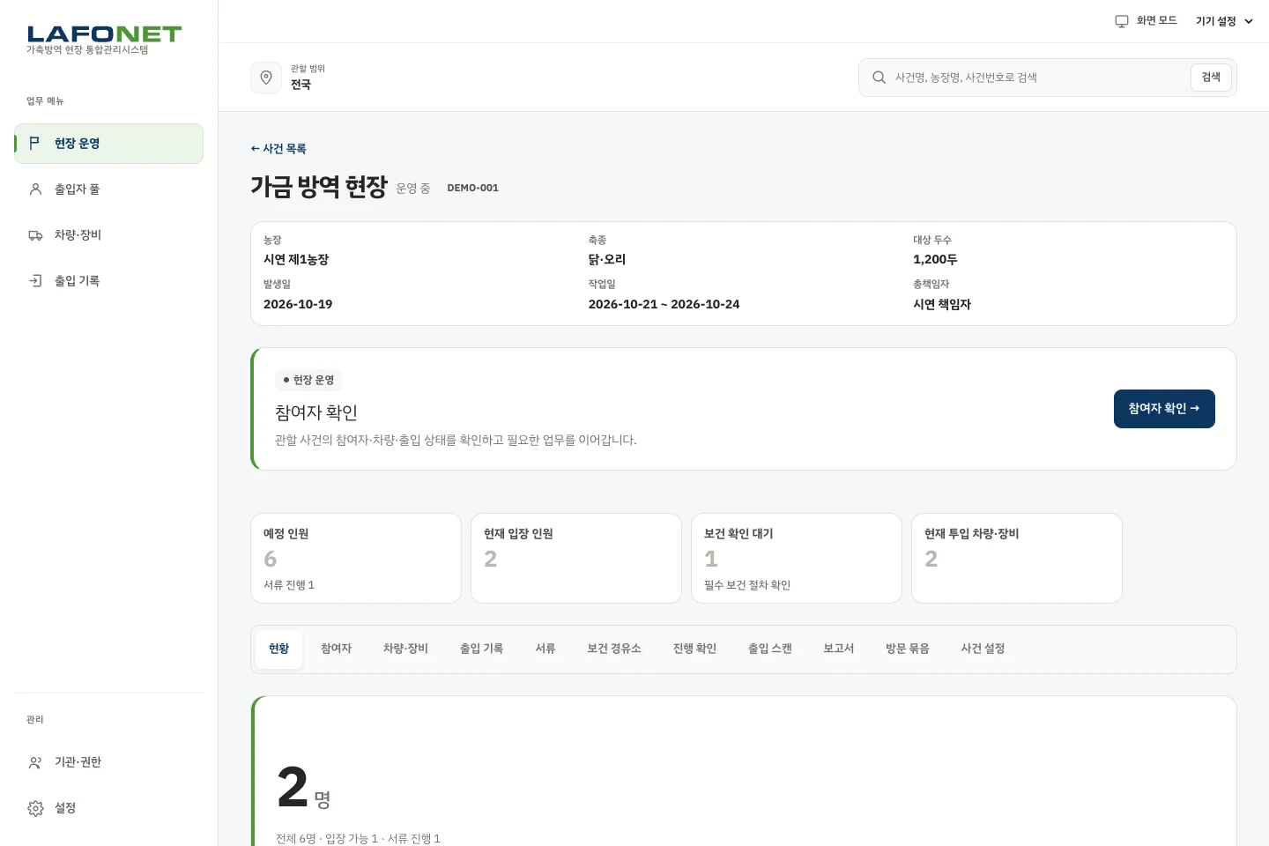Click the 시연 제1농장 farm name
Screen dimensions: 1269x846
click(x=296, y=260)
